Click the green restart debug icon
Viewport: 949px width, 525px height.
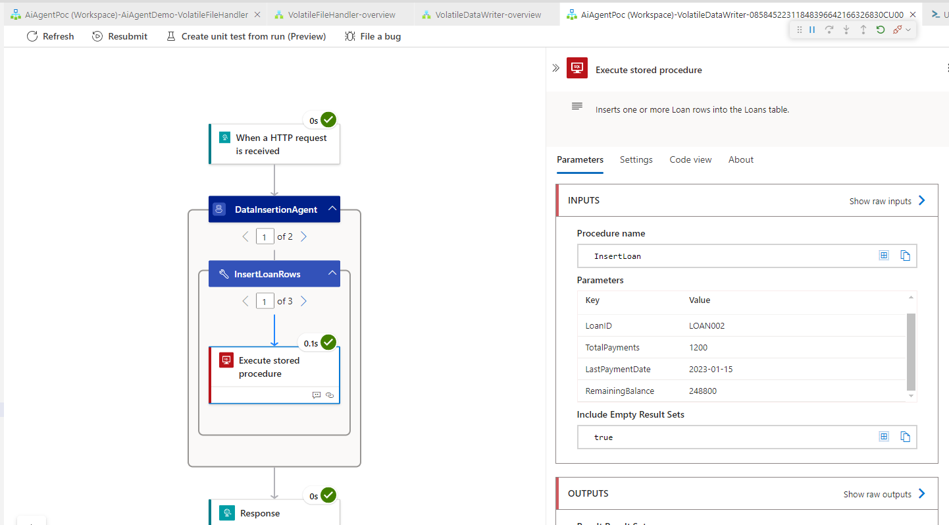(x=880, y=30)
